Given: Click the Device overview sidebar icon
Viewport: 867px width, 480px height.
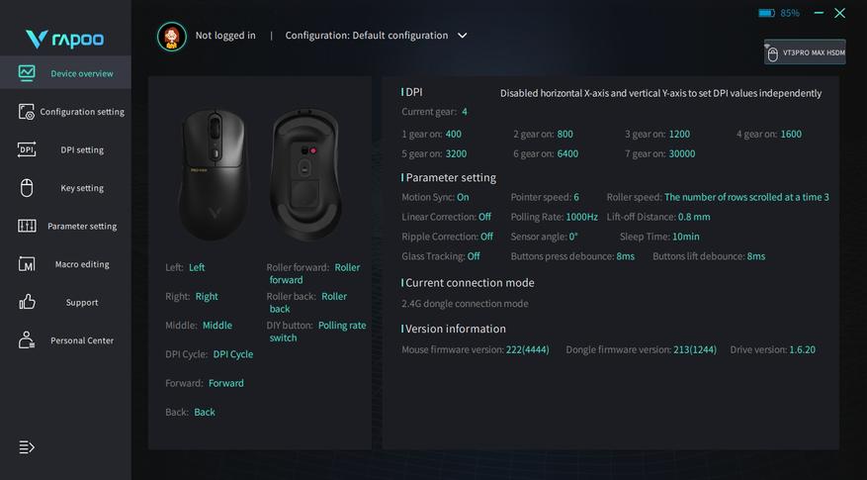Looking at the screenshot, I should pos(27,73).
